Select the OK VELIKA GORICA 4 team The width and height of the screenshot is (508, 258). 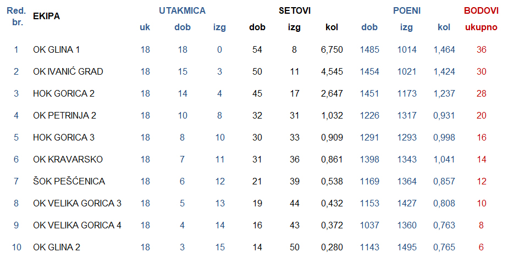(x=77, y=225)
